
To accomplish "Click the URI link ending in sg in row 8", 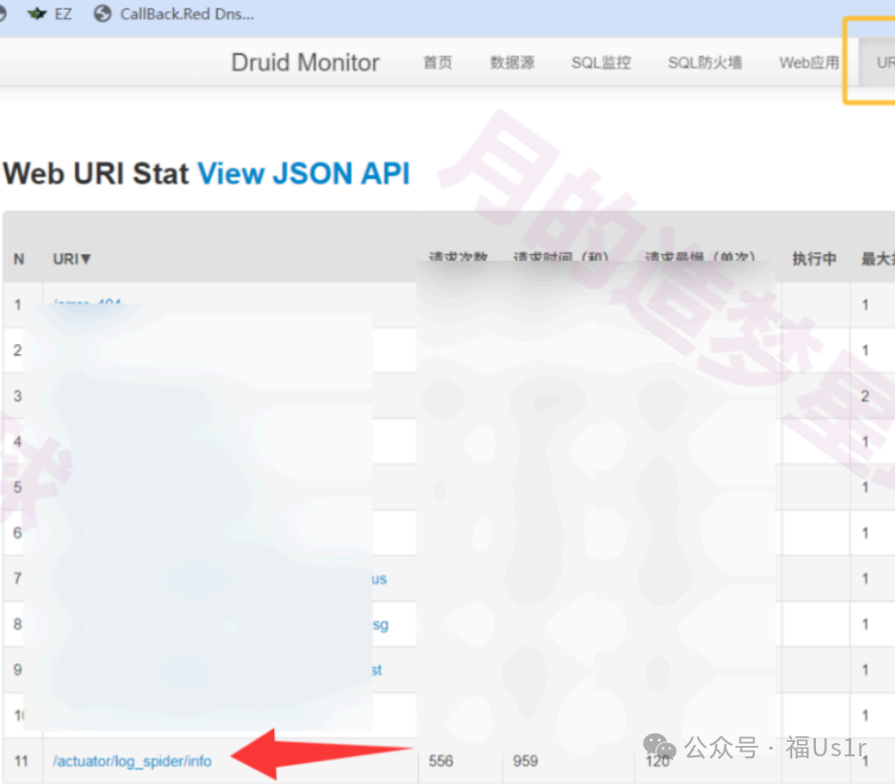I will pos(380,625).
